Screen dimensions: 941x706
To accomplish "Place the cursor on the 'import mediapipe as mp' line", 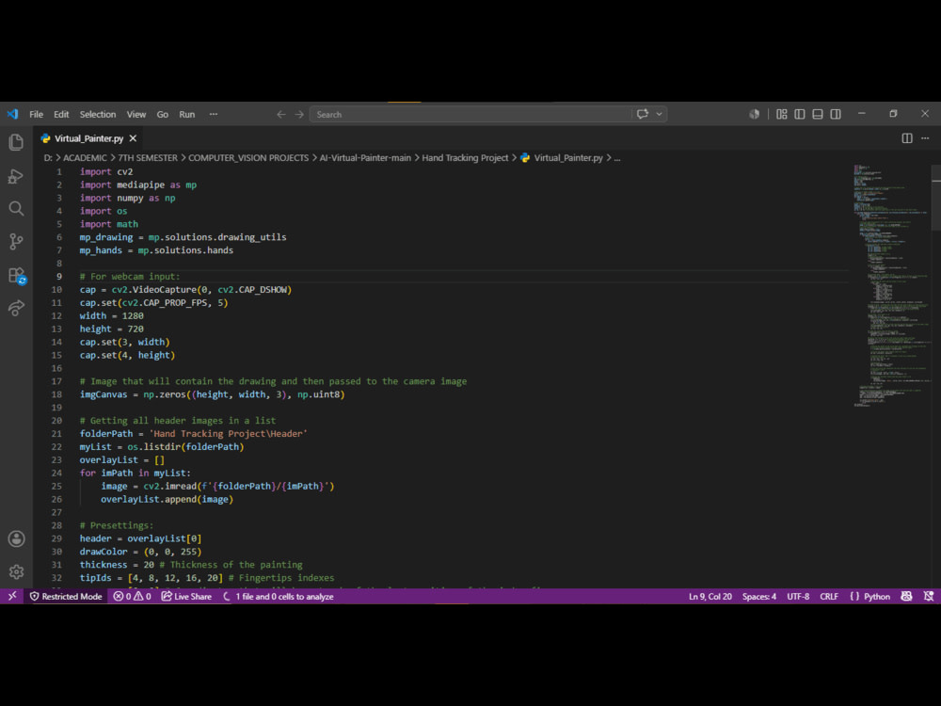I will [x=138, y=185].
